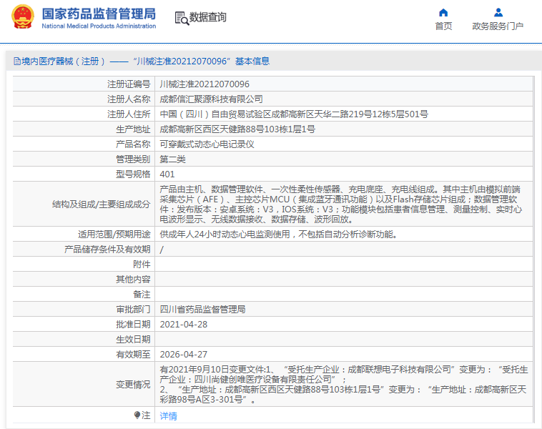Open 数据查询 page
This screenshot has height=429, width=542.
208,17
